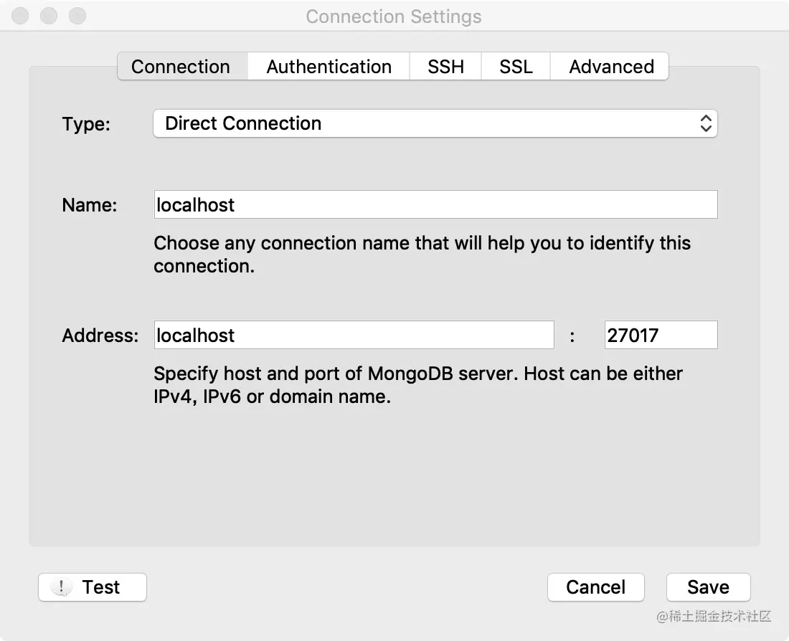Screen dimensions: 789x641
Task: Switch to the Authentication tab
Action: click(x=329, y=67)
